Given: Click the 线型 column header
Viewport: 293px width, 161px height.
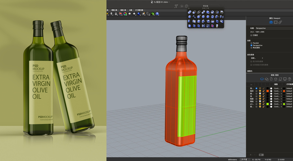Looking at the screenshot, I should pyautogui.click(x=276, y=84).
